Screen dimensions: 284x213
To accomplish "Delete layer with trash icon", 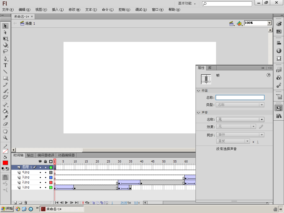I will [26, 203].
